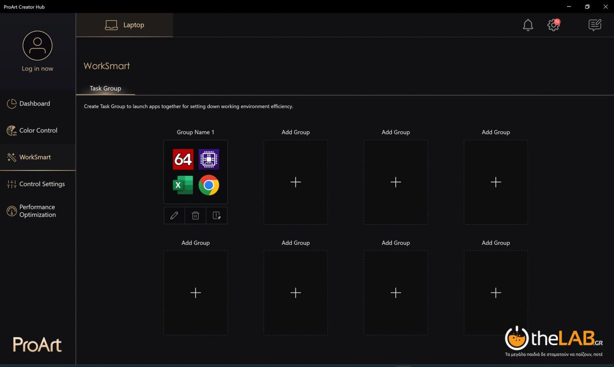Viewport: 614px width, 367px height.
Task: Open the Color Control panel
Action: pyautogui.click(x=38, y=130)
